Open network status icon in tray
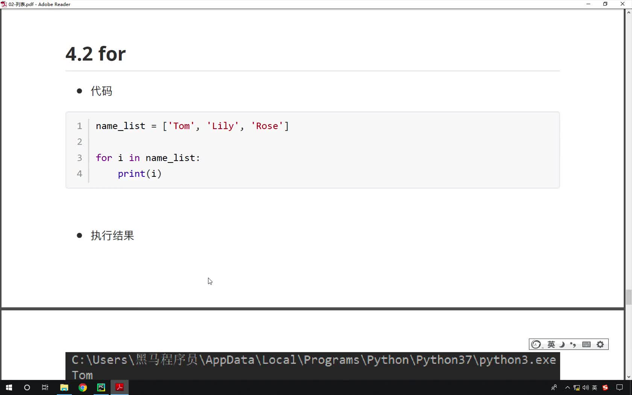 coord(576,387)
